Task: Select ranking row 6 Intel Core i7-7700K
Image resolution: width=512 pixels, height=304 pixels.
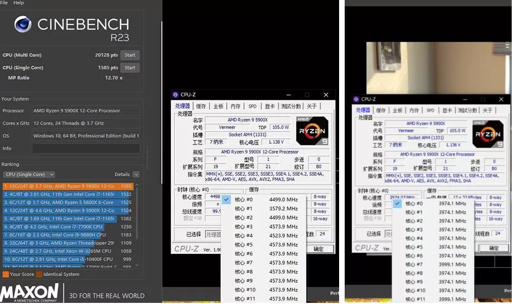Action: point(67,226)
